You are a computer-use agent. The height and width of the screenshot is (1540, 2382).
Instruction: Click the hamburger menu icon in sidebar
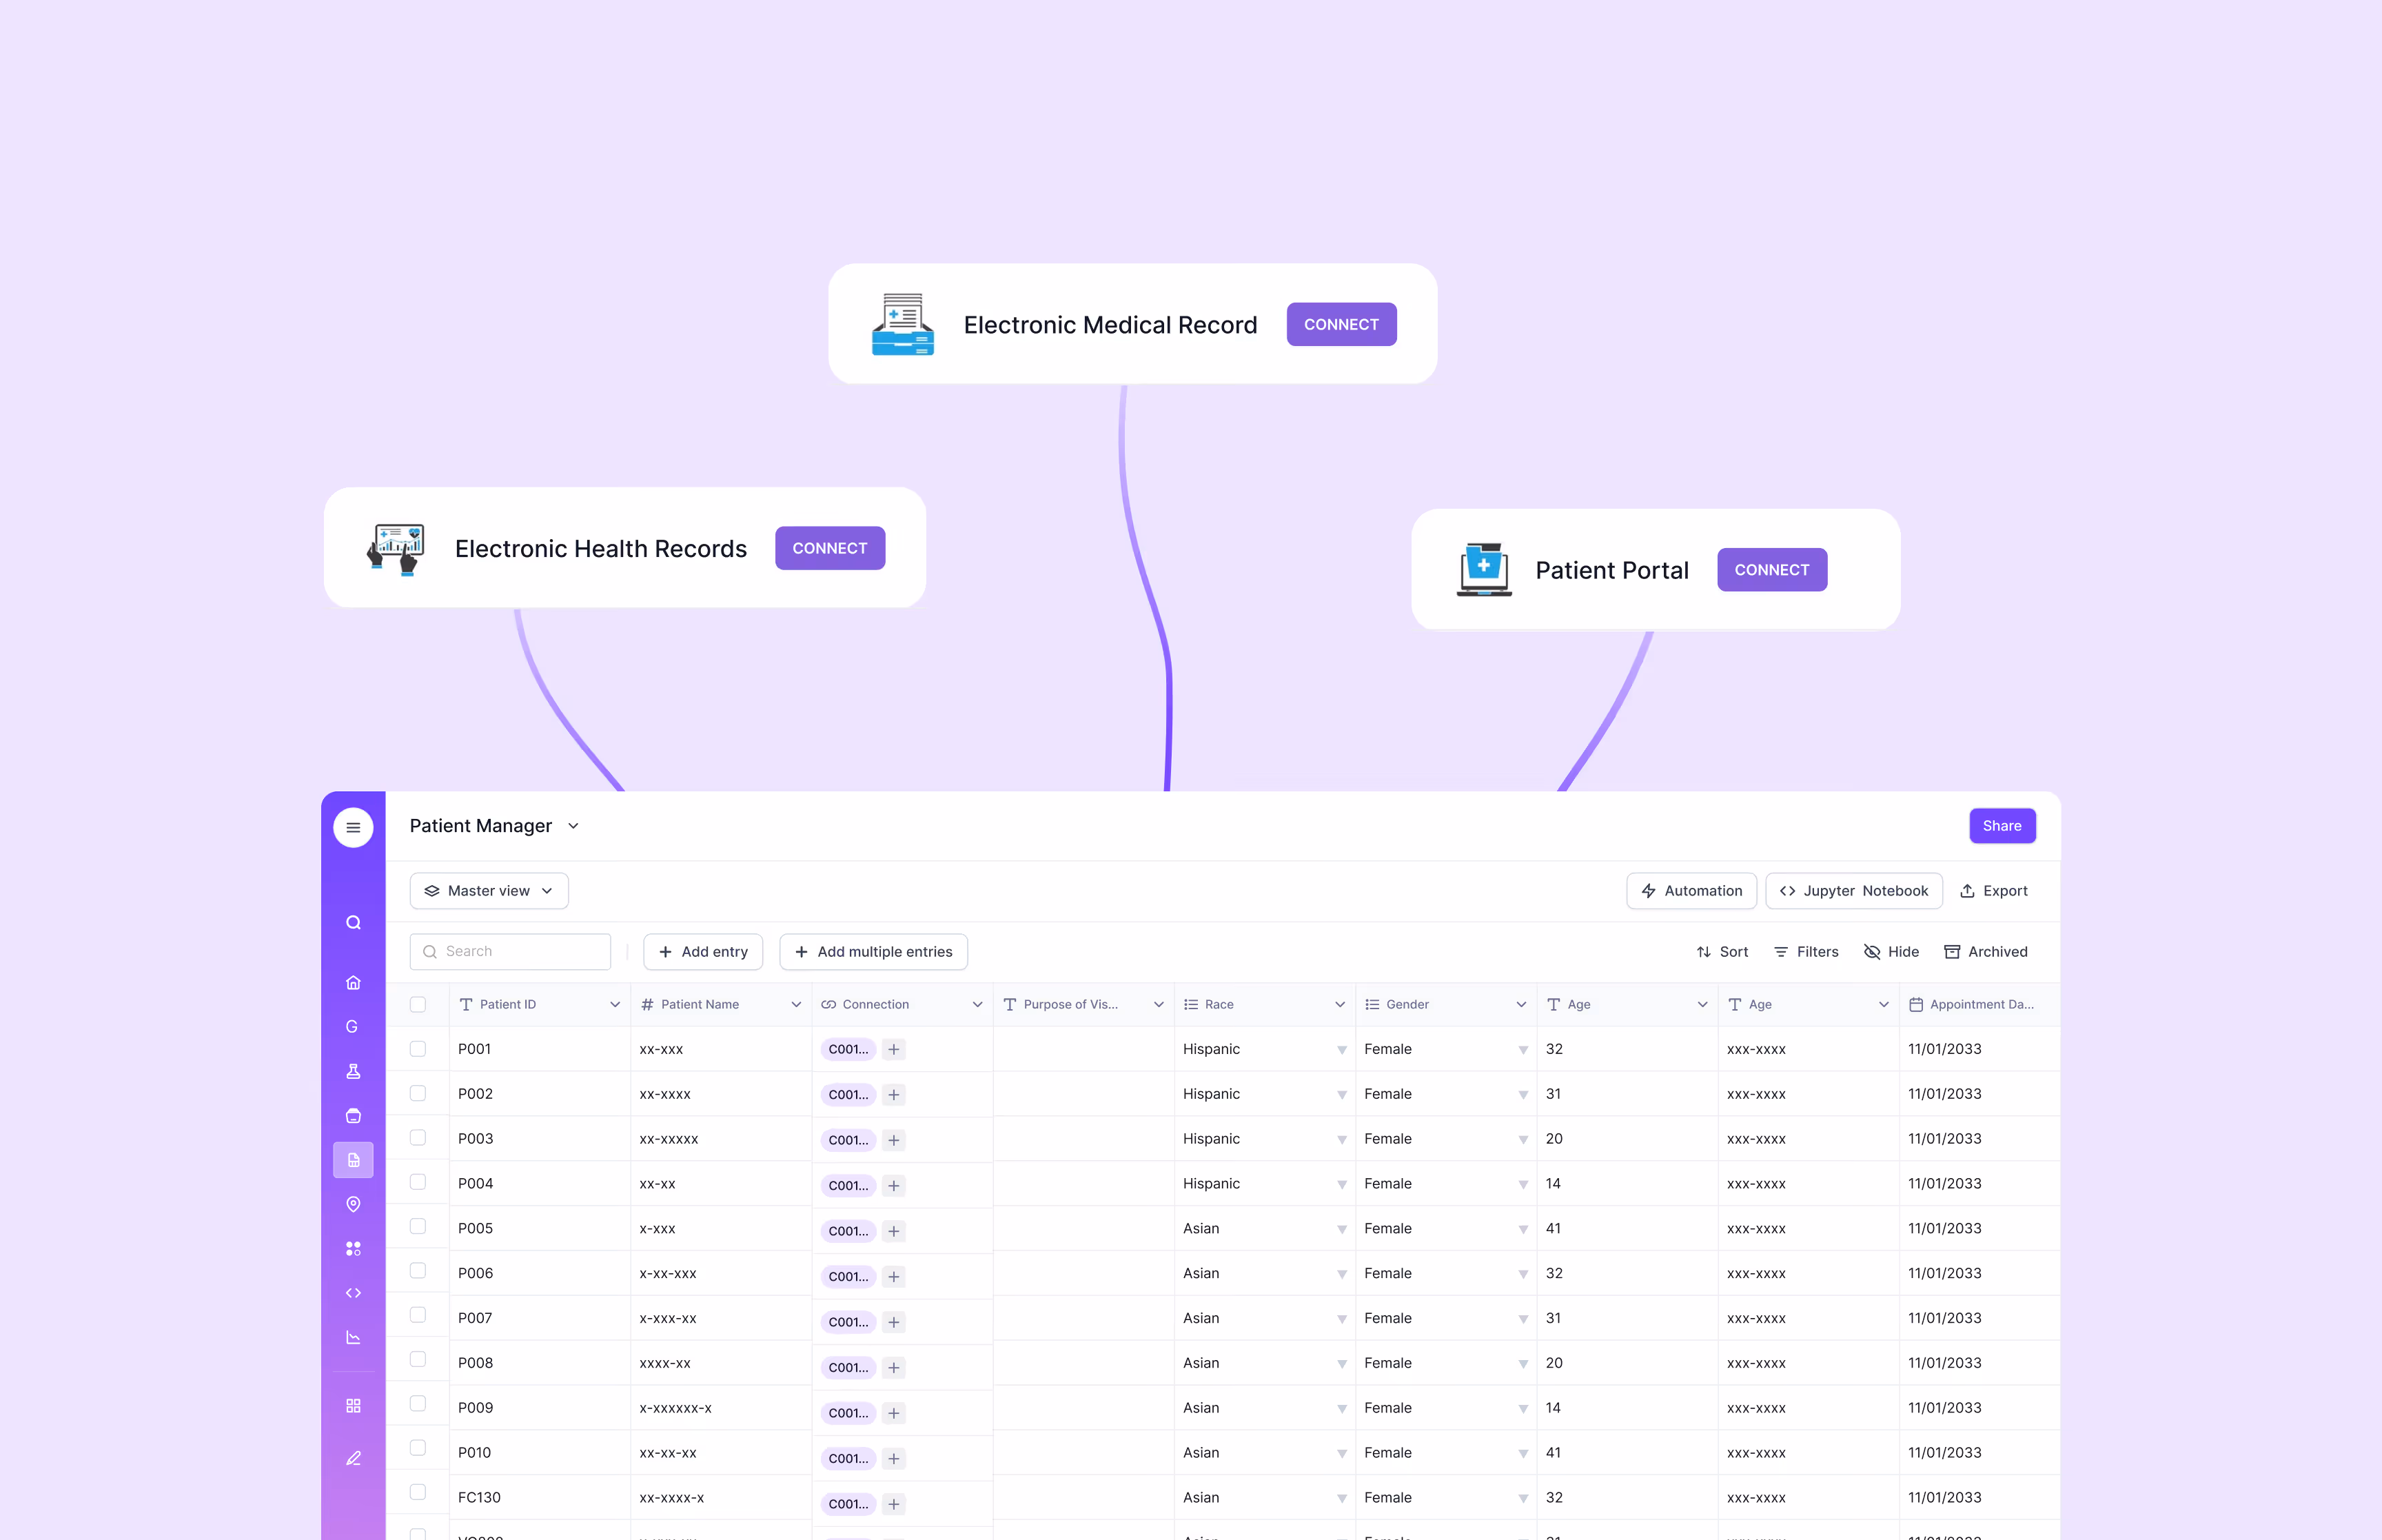353,827
